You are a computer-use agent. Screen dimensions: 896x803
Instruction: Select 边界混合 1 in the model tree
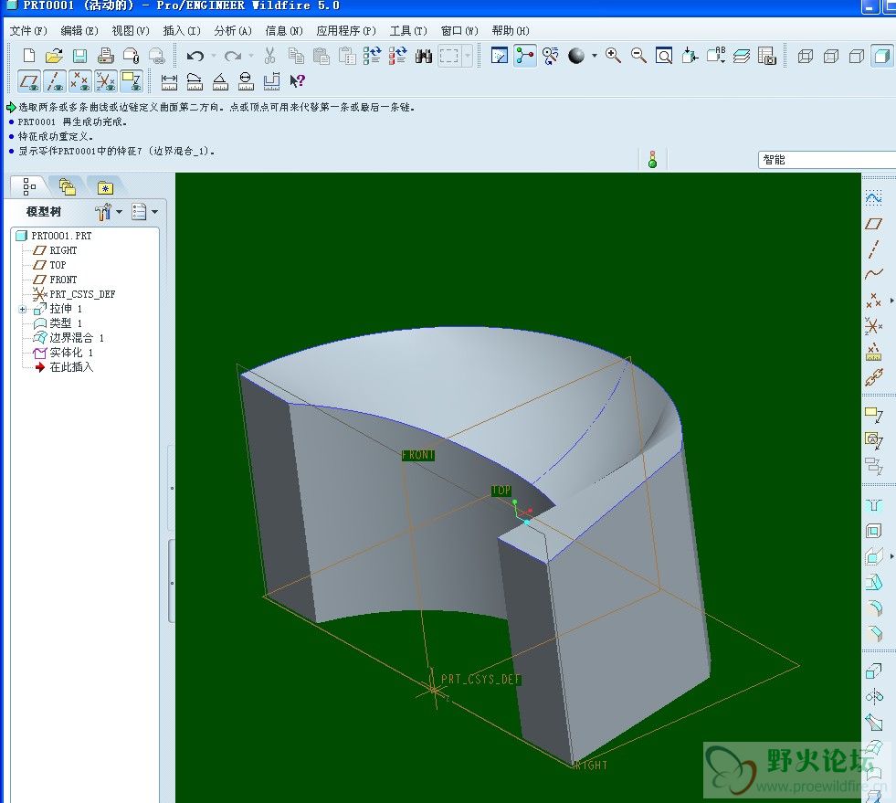[69, 338]
